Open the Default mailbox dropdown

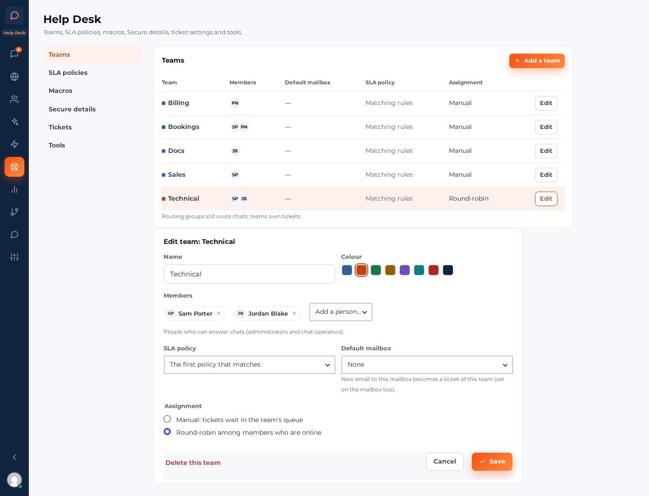pyautogui.click(x=427, y=365)
